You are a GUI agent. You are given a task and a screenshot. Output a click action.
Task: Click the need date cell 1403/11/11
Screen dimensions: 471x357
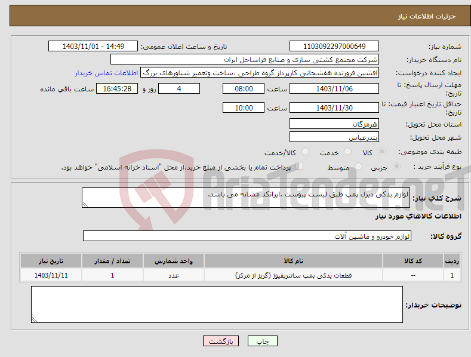click(51, 275)
